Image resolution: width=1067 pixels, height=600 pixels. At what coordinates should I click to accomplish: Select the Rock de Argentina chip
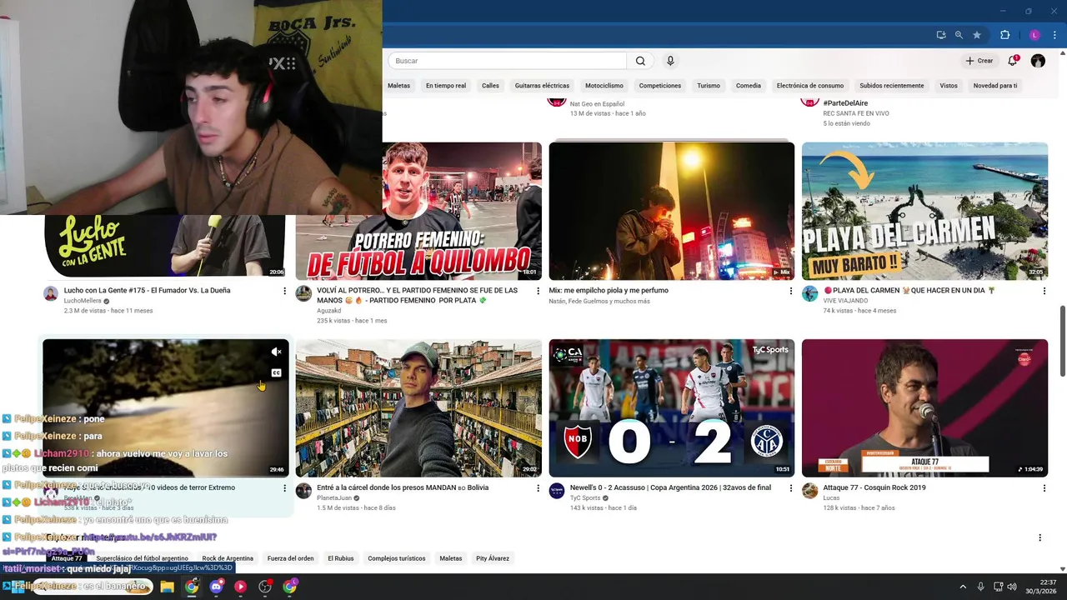click(228, 558)
